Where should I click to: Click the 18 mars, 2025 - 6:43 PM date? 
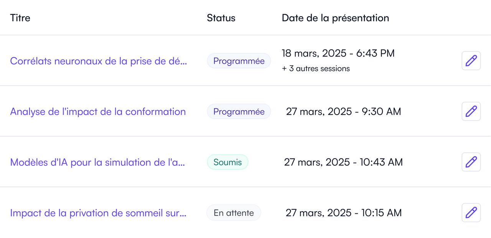tap(338, 53)
